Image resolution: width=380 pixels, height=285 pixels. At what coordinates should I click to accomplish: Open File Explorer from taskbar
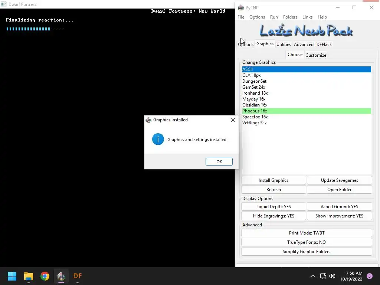coord(28,276)
